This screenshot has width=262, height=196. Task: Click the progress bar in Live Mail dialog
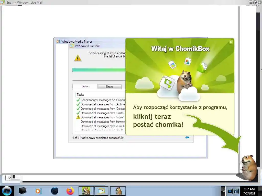click(99, 70)
